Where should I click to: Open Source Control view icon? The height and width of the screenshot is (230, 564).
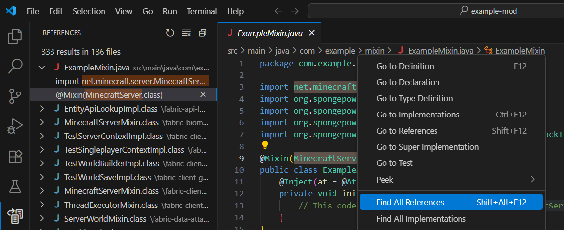click(x=15, y=96)
